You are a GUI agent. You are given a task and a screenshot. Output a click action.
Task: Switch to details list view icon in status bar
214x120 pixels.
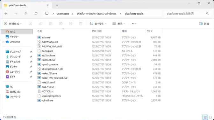point(205,117)
